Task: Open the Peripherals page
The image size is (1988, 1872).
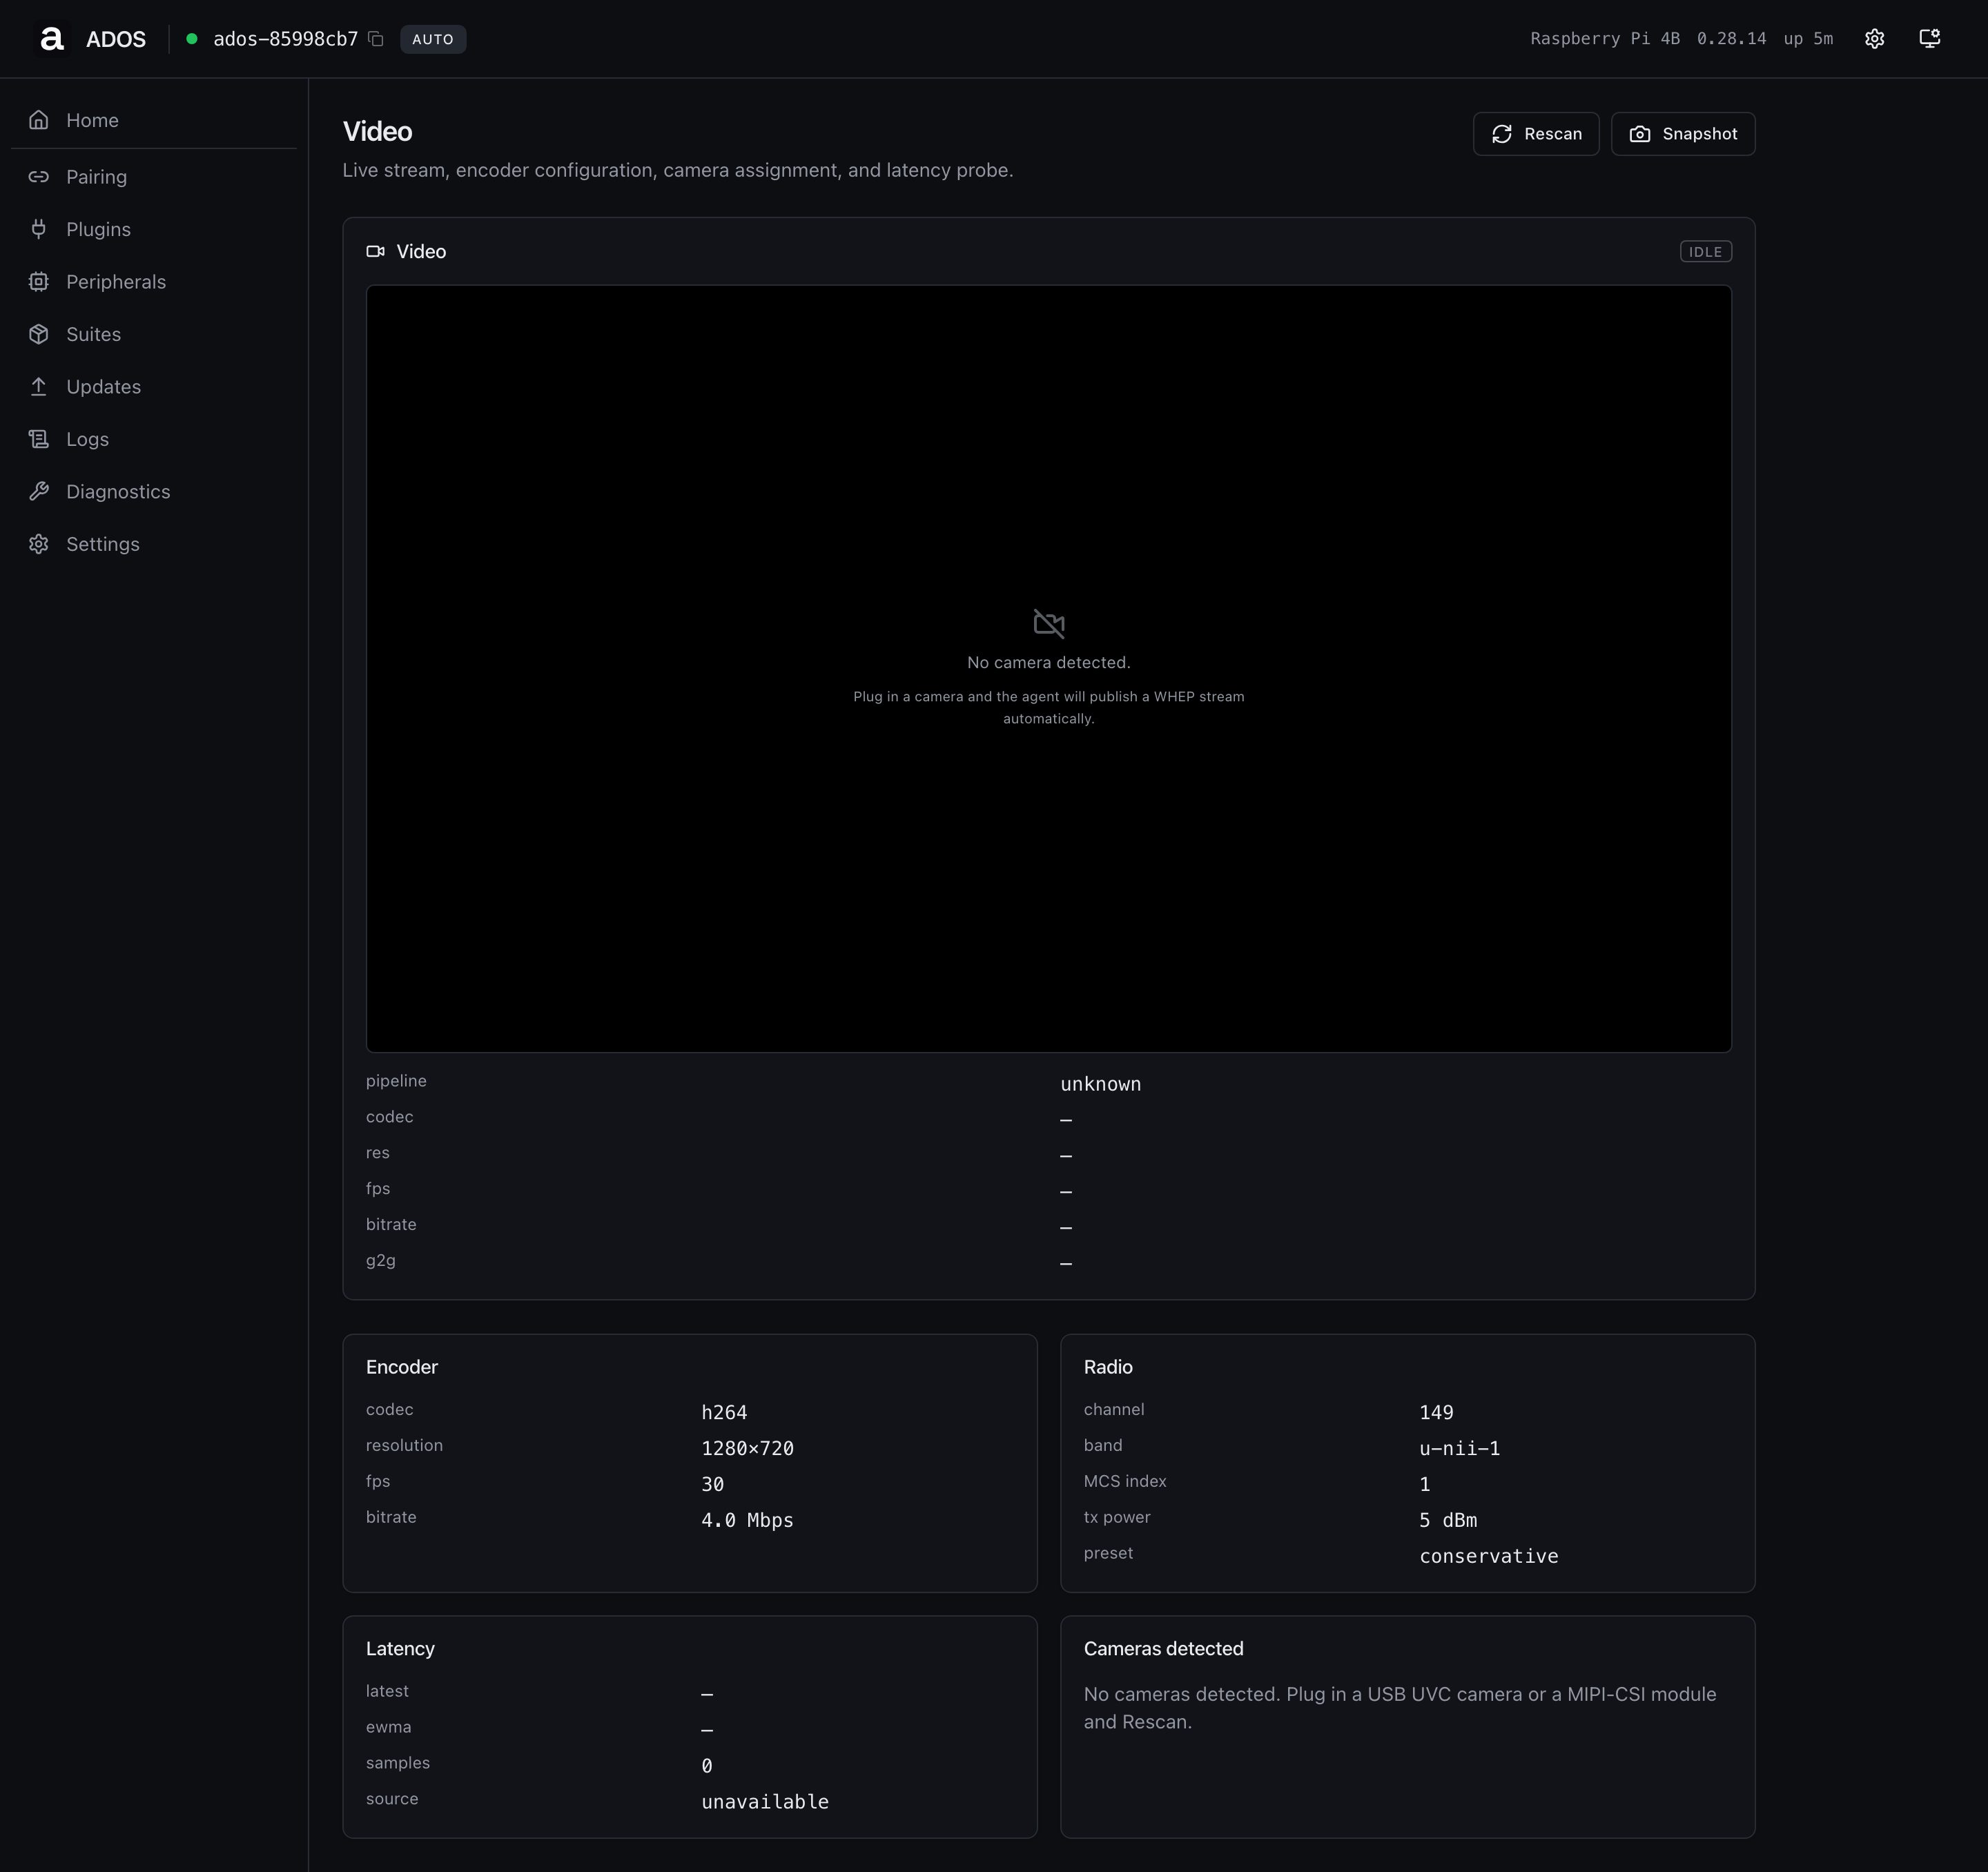Action: click(x=154, y=282)
